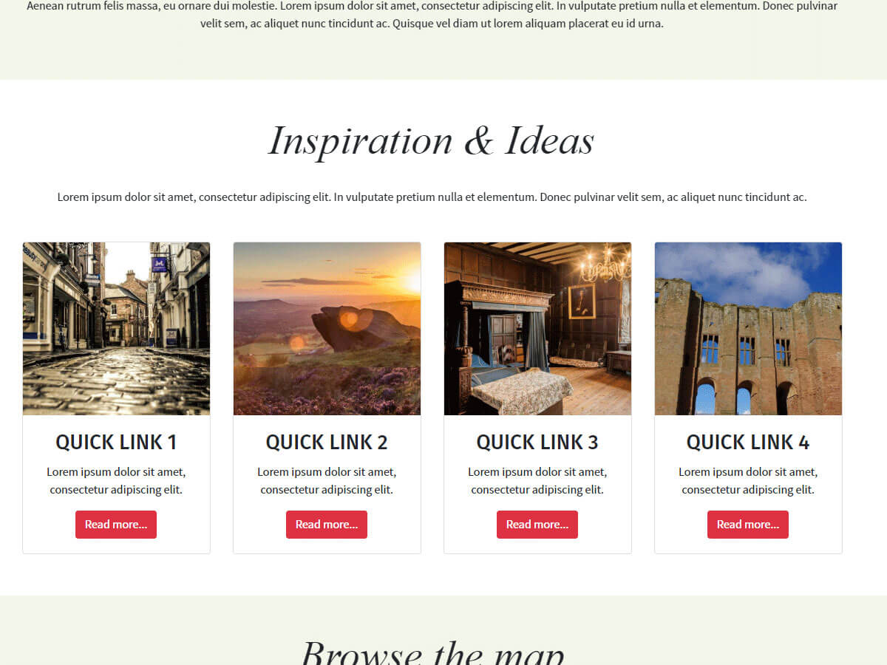887x665 pixels.
Task: Click the description text in Quick Link 1 card
Action: point(116,480)
